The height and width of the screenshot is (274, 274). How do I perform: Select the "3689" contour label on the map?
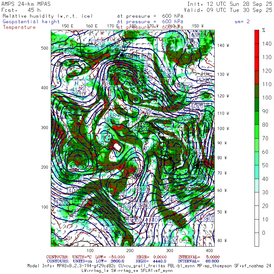tap(113, 115)
